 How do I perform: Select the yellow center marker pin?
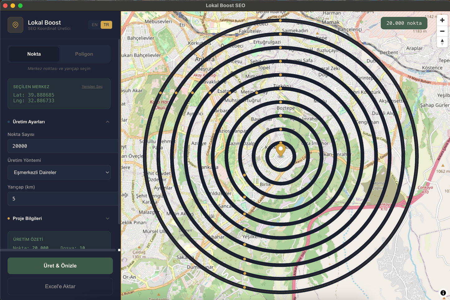pos(280,149)
